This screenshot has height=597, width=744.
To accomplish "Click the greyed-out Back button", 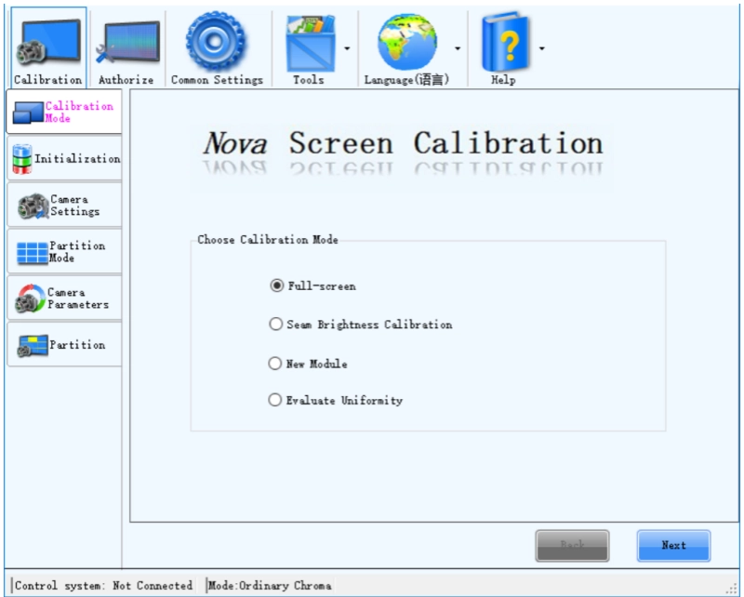I will (x=572, y=546).
